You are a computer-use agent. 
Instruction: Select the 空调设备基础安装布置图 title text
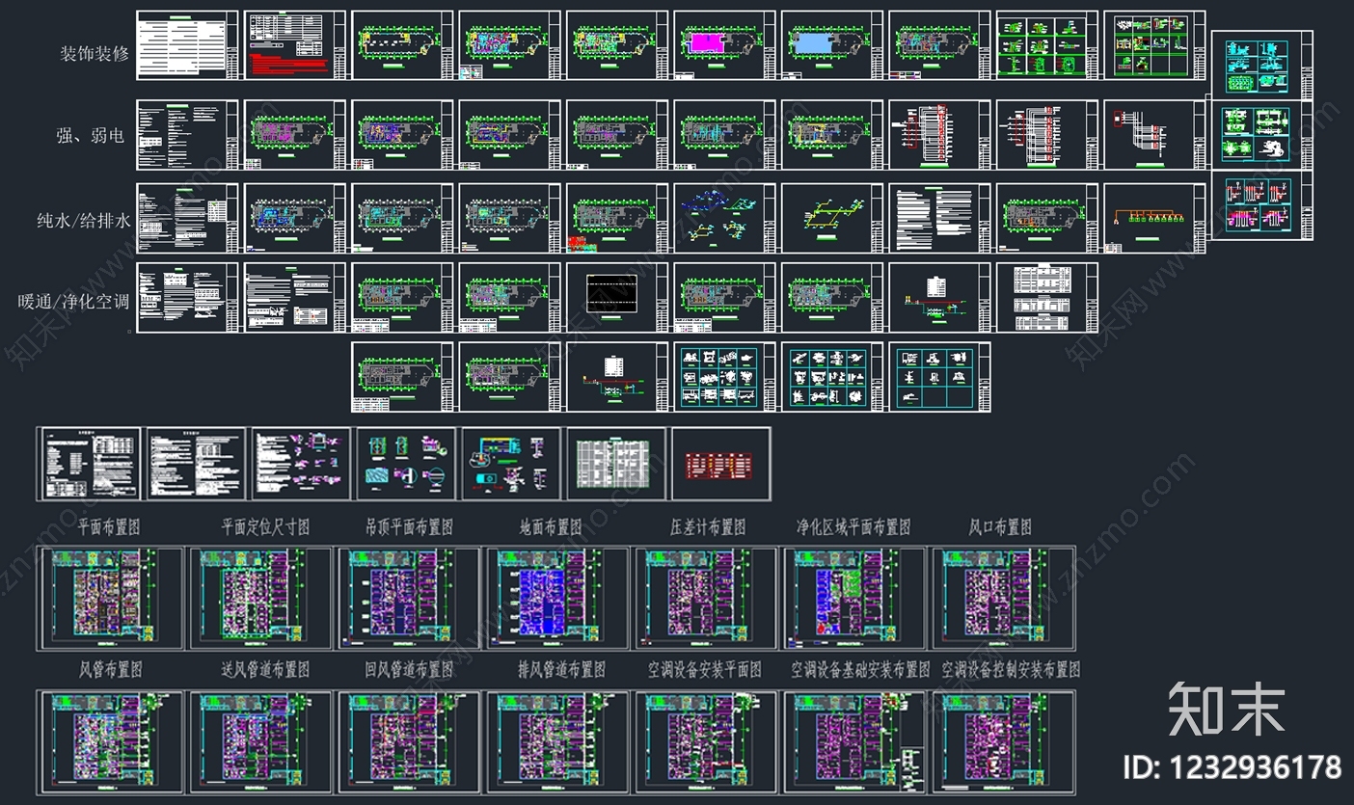pyautogui.click(x=860, y=669)
